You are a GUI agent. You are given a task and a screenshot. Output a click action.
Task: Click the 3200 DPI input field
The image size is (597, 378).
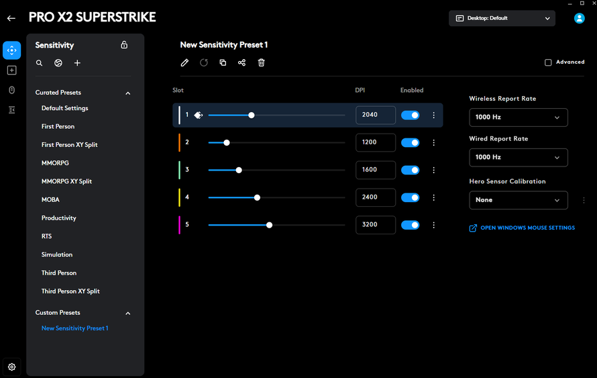pos(376,225)
